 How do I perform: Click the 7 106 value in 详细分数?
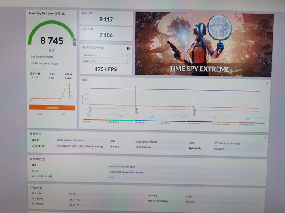coord(189,196)
